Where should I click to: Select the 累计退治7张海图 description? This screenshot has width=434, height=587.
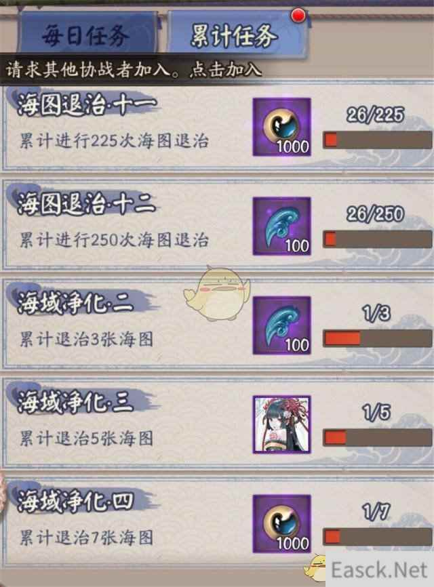pyautogui.click(x=86, y=538)
